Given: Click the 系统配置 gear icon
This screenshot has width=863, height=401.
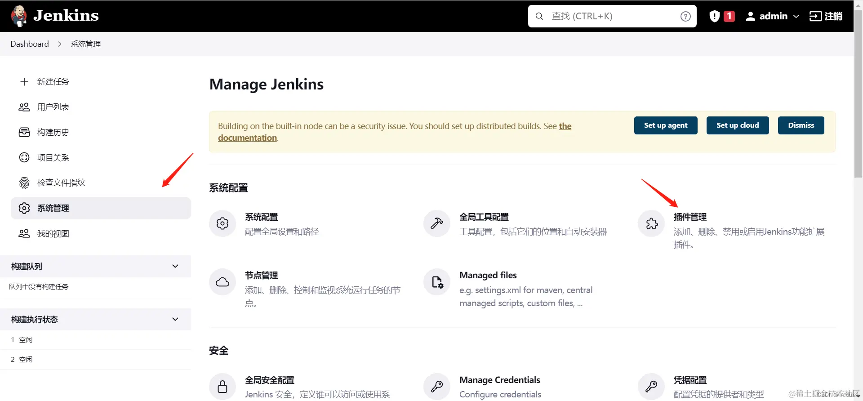Looking at the screenshot, I should coord(222,223).
